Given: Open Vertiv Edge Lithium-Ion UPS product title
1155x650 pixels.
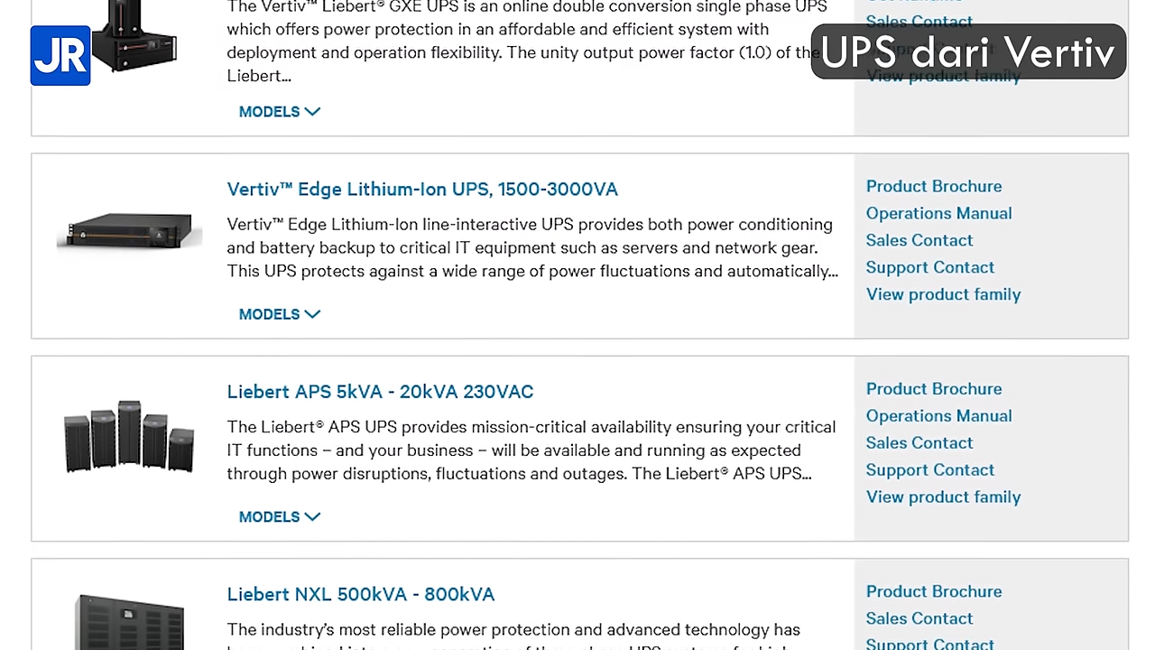Looking at the screenshot, I should point(422,190).
